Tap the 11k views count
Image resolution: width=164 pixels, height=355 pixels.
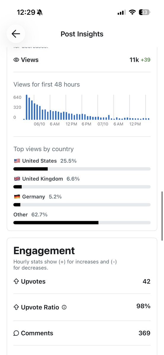[134, 60]
